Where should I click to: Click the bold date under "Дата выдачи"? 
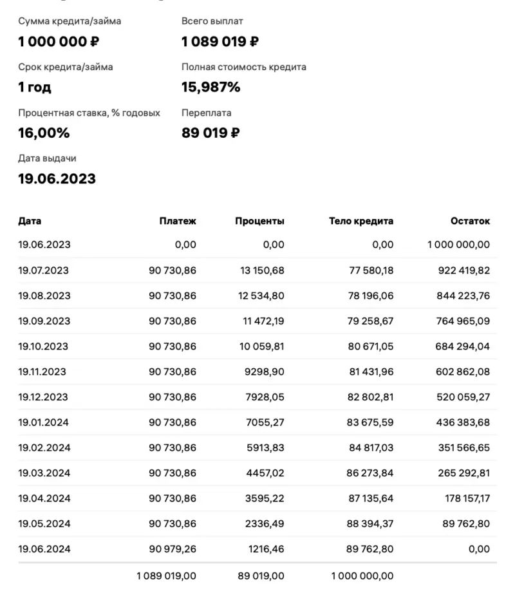[57, 179]
